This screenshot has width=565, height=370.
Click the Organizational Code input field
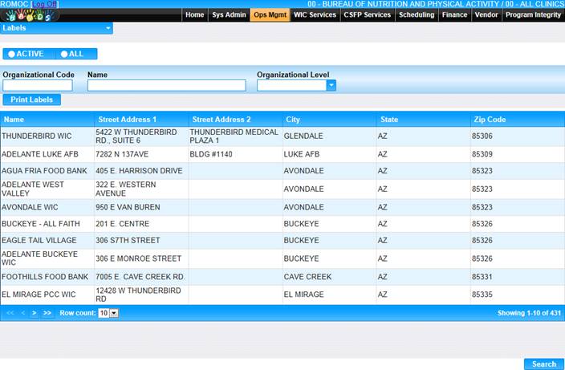[x=38, y=85]
